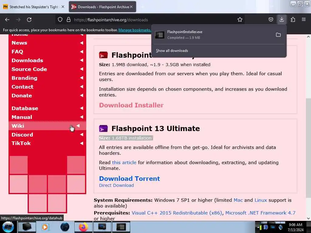
Task: Click the taskbar clock showing 9:06 AM
Action: point(296,227)
